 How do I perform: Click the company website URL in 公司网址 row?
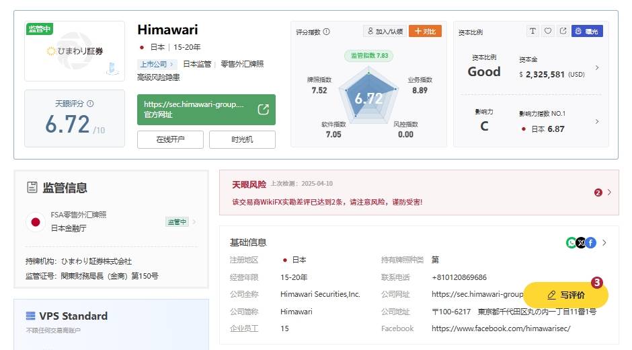point(477,294)
